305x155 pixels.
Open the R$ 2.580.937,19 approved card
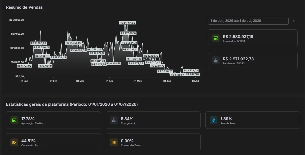click(x=253, y=38)
